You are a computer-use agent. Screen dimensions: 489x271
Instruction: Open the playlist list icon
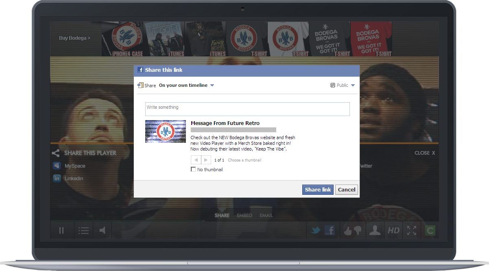click(83, 230)
